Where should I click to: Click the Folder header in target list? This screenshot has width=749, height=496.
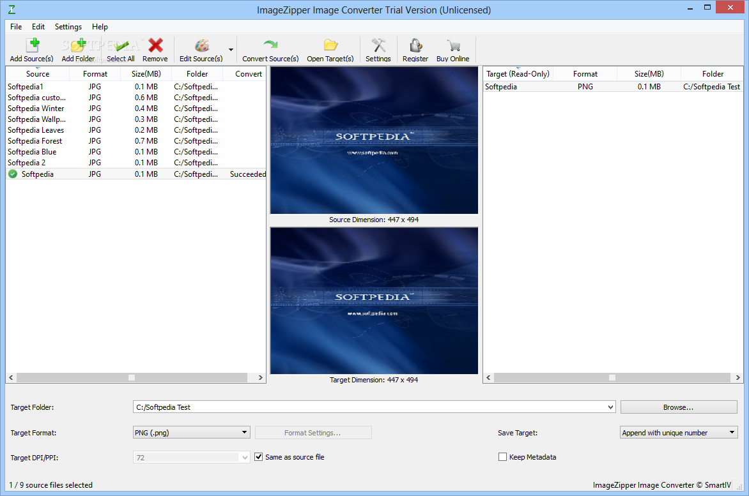pyautogui.click(x=712, y=74)
